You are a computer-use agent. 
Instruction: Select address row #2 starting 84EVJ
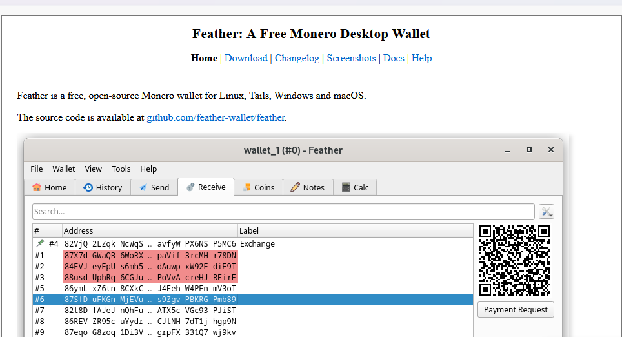(253, 267)
